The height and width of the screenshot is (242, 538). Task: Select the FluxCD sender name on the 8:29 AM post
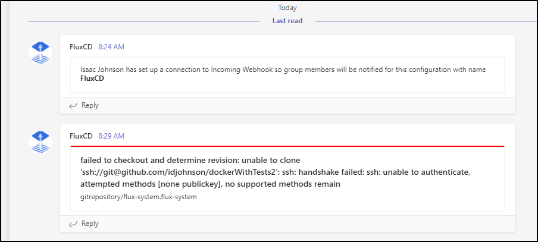81,136
